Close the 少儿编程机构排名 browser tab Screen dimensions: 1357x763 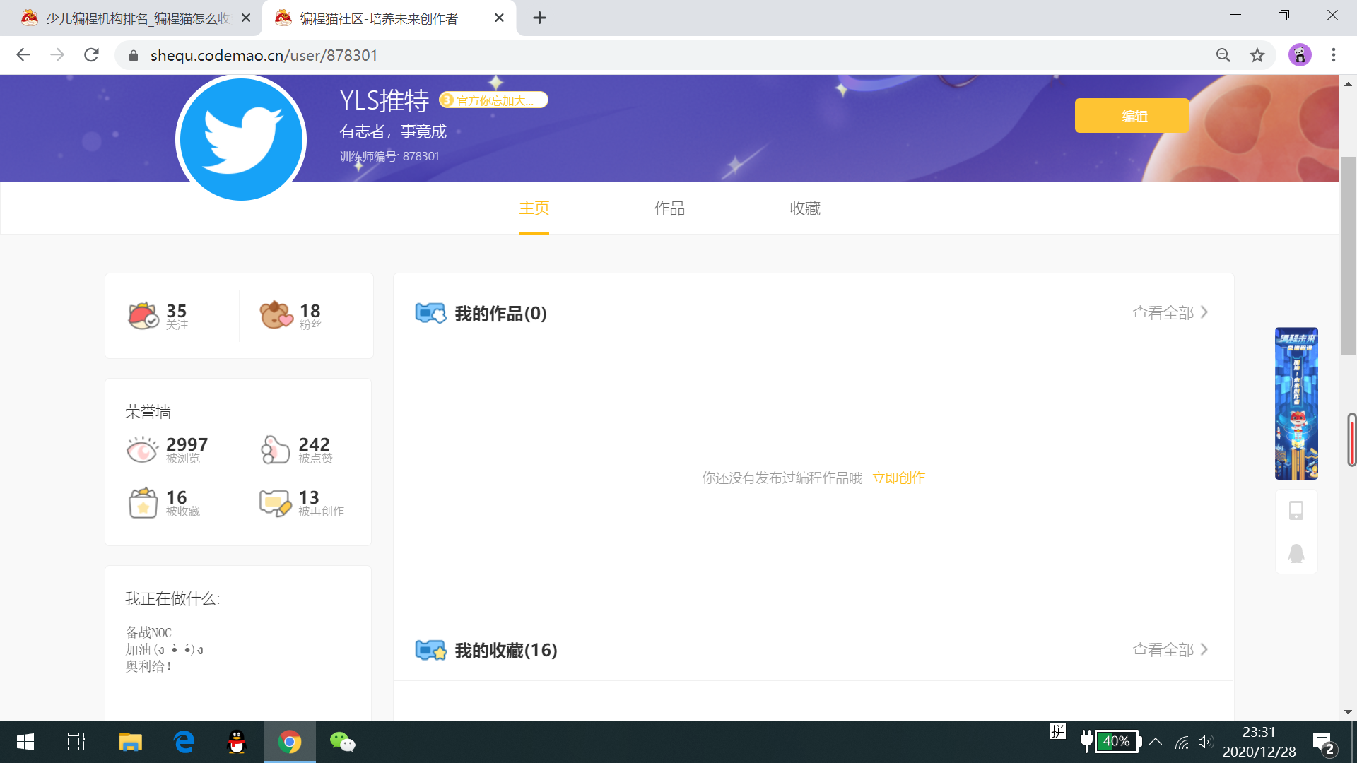[x=246, y=18]
